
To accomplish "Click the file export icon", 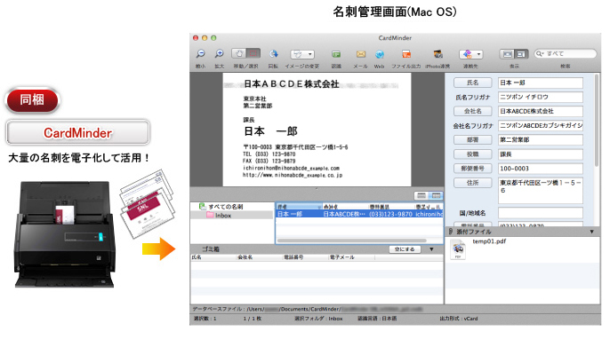I will click(406, 54).
